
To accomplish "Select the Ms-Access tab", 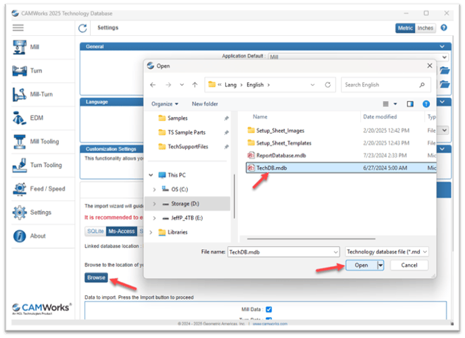I will click(x=122, y=231).
